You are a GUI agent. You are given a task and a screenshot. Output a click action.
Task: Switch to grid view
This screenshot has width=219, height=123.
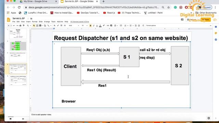(23, 119)
